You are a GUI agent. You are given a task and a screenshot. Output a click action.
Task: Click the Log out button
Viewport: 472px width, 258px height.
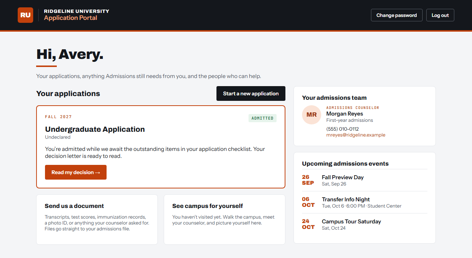440,15
